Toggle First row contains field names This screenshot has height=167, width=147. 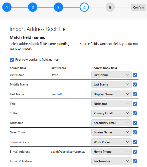click(12, 60)
